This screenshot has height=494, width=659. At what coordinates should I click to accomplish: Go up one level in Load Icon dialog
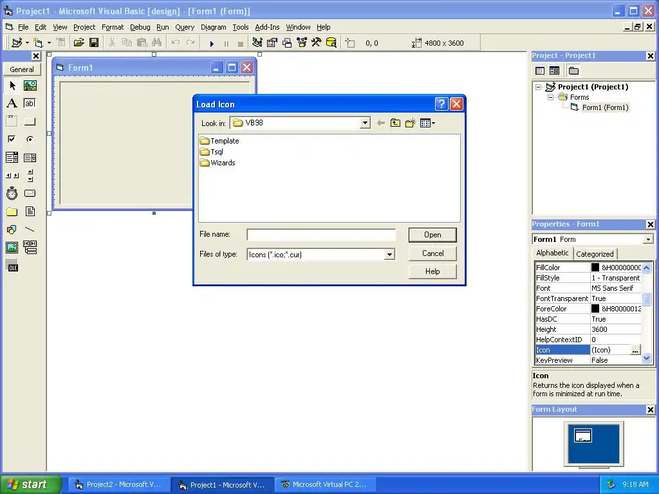[396, 123]
